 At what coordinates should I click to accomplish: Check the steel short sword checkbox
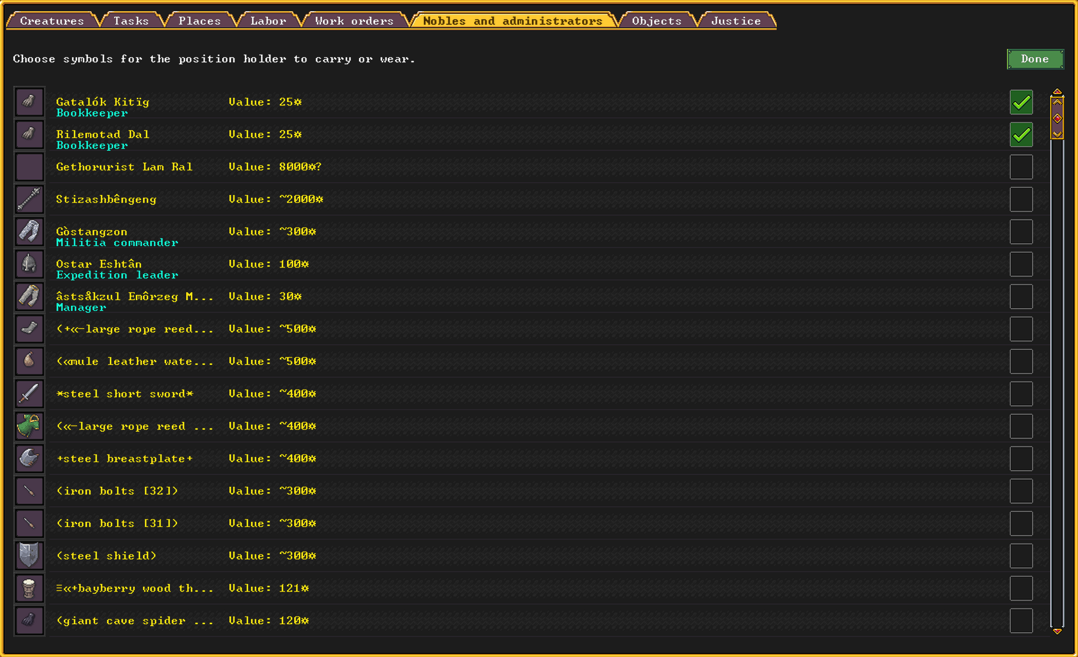pyautogui.click(x=1021, y=394)
